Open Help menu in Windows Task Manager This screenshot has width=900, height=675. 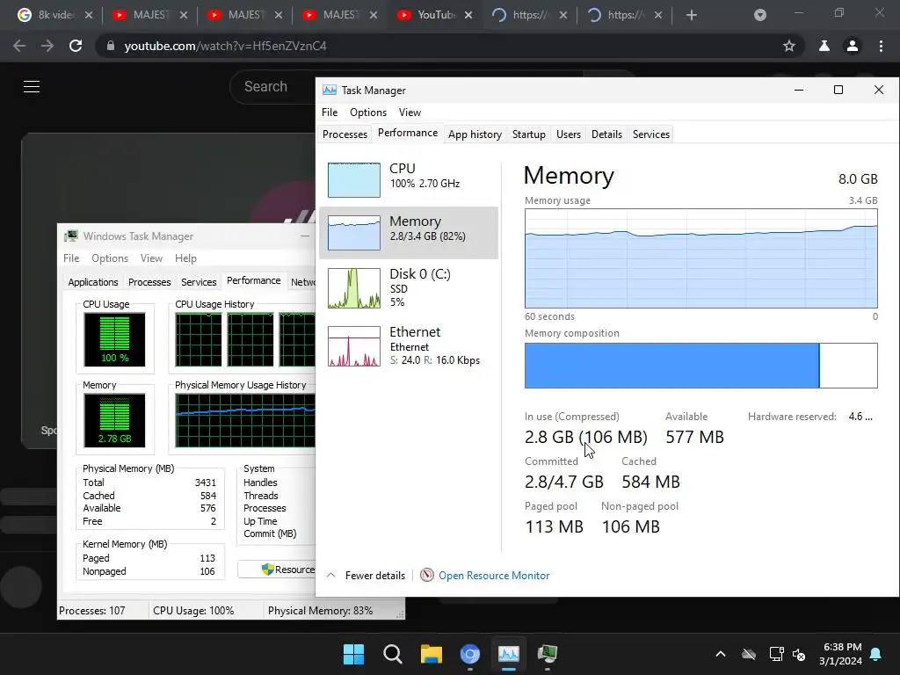(x=185, y=258)
